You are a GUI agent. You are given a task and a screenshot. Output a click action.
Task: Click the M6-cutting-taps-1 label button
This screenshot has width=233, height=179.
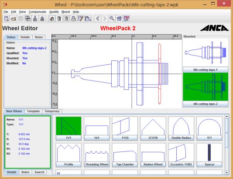tap(206, 70)
